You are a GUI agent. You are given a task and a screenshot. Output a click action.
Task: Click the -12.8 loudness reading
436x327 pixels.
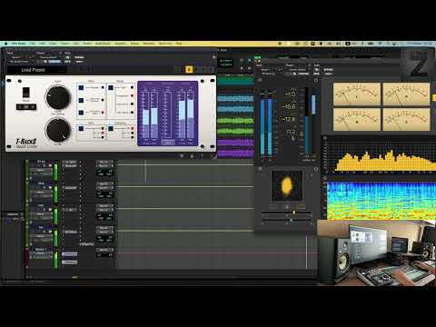click(289, 119)
